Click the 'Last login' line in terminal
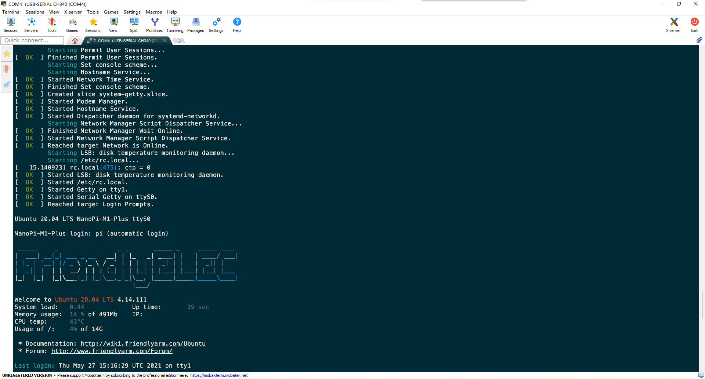This screenshot has width=705, height=379. click(103, 366)
